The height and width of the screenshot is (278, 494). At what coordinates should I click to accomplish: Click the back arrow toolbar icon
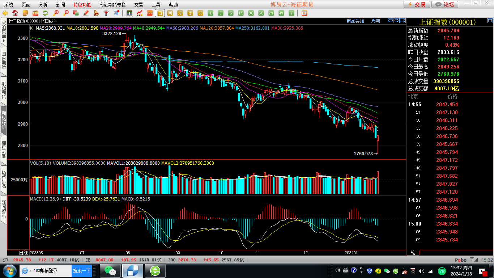(5, 13)
